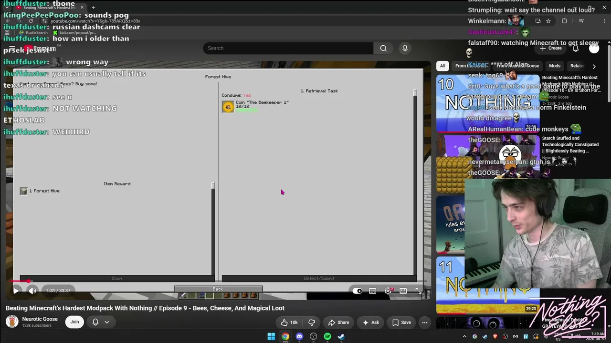Click the Ask button
Screen dimensions: 611x343
tap(370, 323)
